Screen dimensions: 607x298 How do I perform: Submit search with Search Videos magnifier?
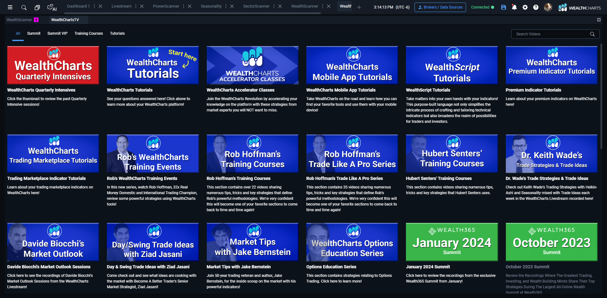pos(592,34)
